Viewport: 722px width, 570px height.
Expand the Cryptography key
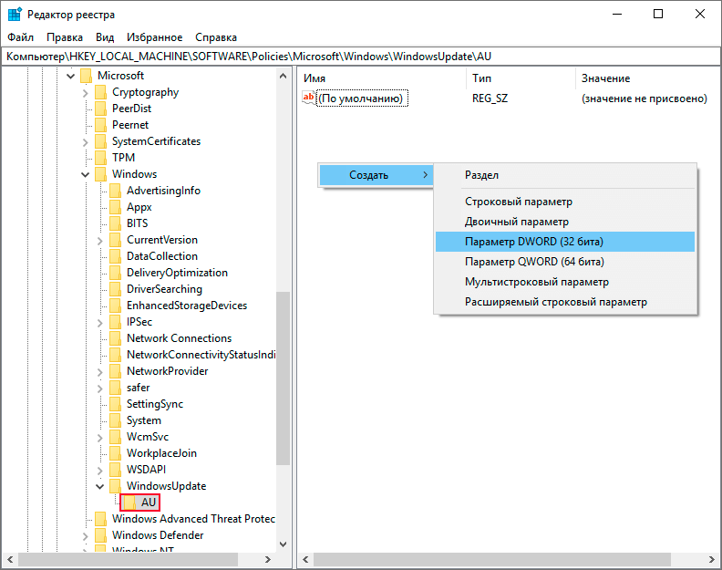click(x=85, y=93)
